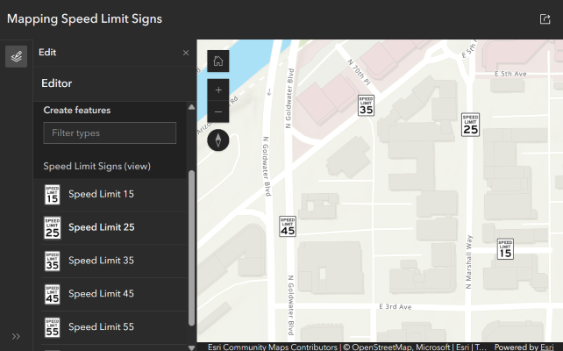Select Speed Limit 45 template
Image resolution: width=563 pixels, height=351 pixels.
pyautogui.click(x=114, y=294)
